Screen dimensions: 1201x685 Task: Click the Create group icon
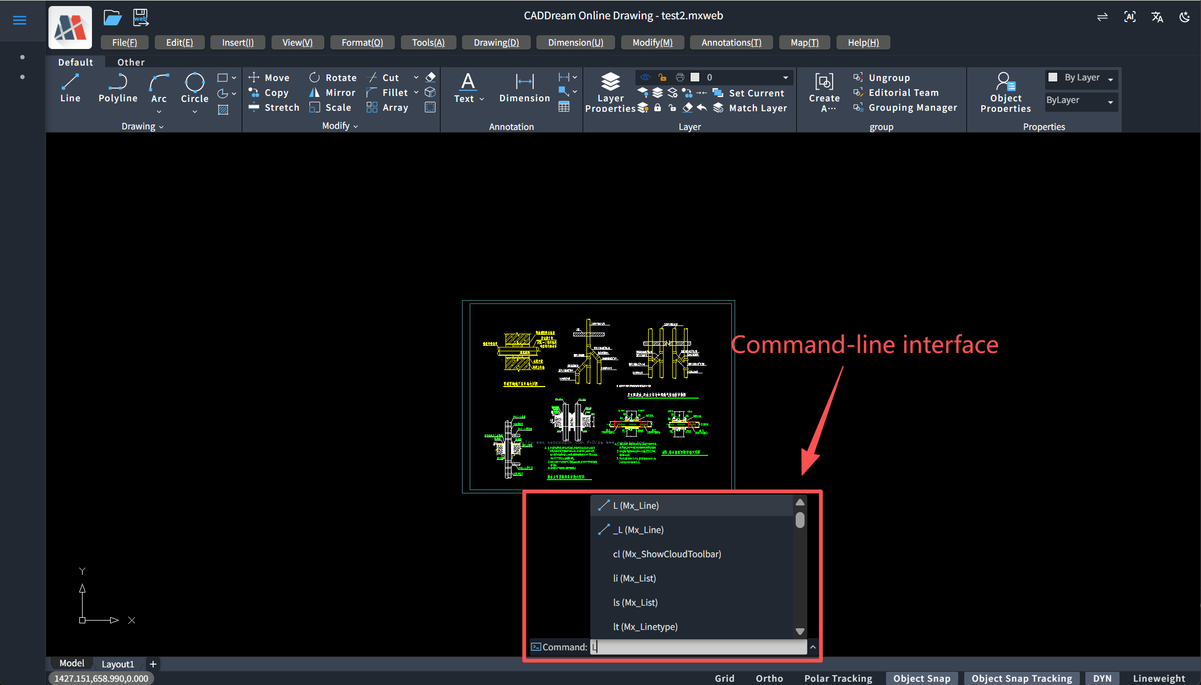point(824,91)
